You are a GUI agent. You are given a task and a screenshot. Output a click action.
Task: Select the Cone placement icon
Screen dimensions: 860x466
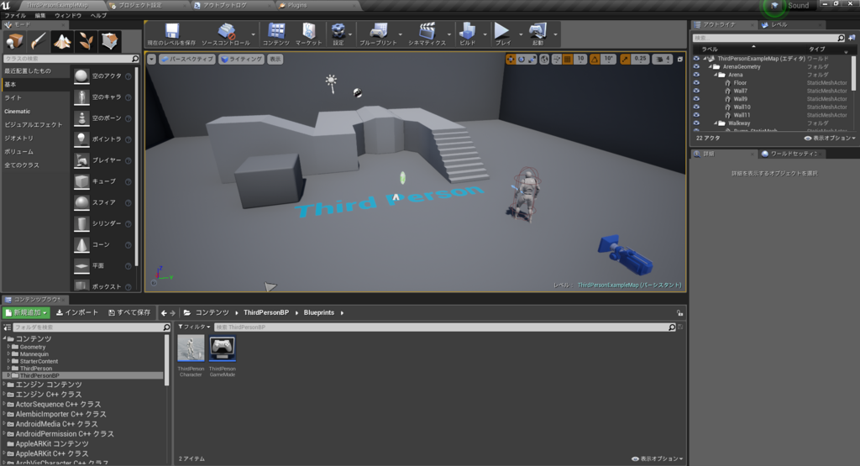pyautogui.click(x=81, y=244)
